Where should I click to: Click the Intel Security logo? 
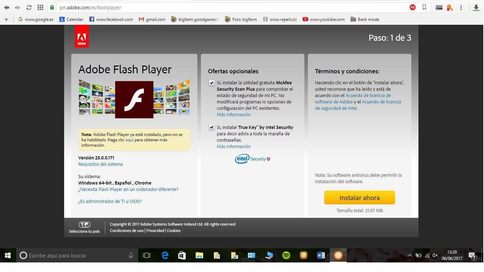tap(253, 159)
